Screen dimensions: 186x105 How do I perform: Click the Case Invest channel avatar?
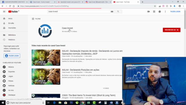pyautogui.click(x=45, y=31)
